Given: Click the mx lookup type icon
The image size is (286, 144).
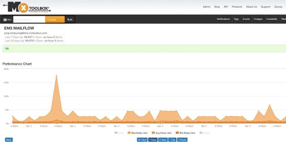Looking at the screenshot, I should point(5,19).
